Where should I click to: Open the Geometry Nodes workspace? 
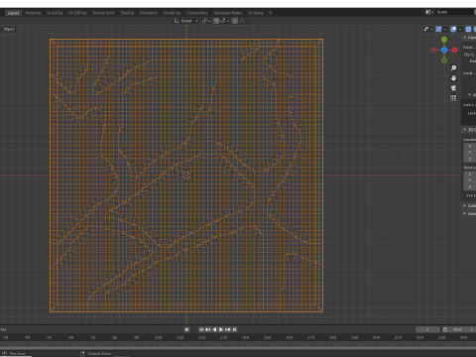[228, 13]
